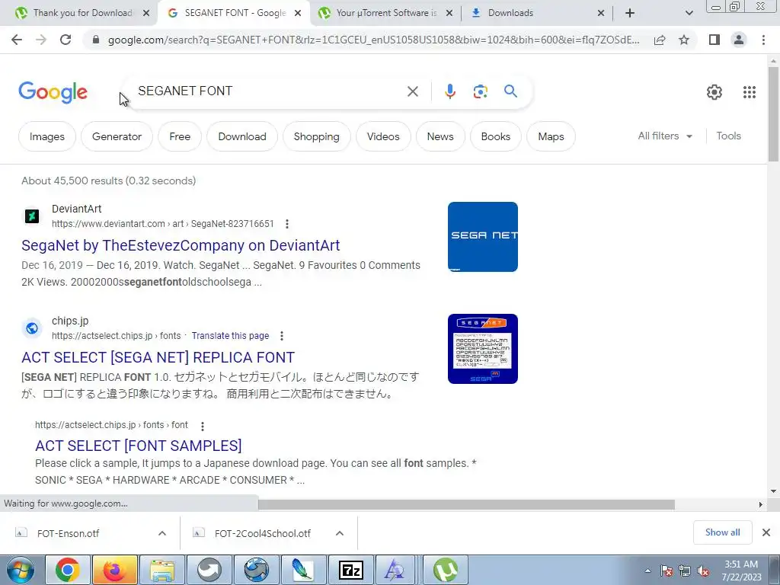Open ACT SELECT [FONT SAMPLES] link
Image resolution: width=780 pixels, height=585 pixels.
coord(139,445)
